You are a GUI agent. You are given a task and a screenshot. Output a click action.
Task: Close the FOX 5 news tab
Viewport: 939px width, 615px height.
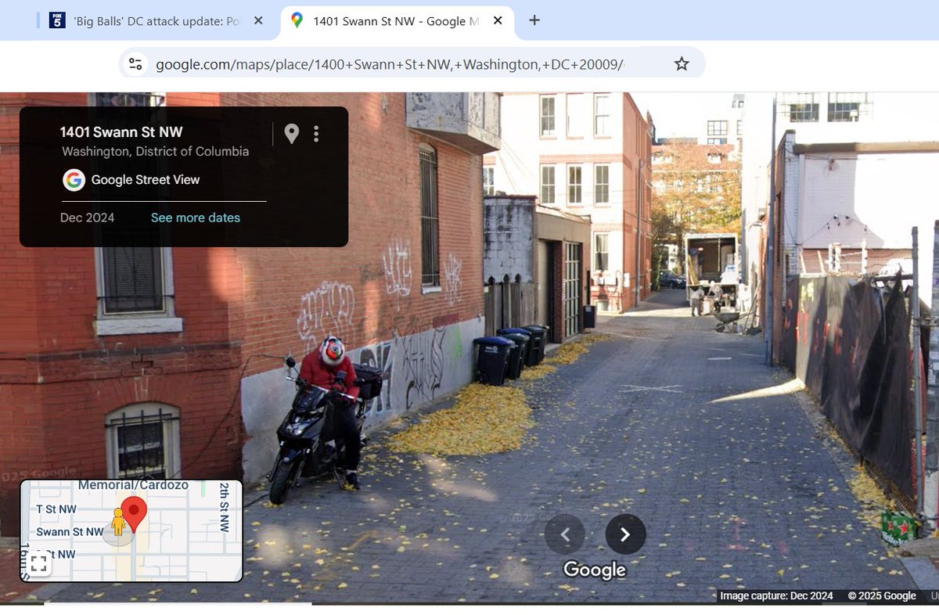258,21
